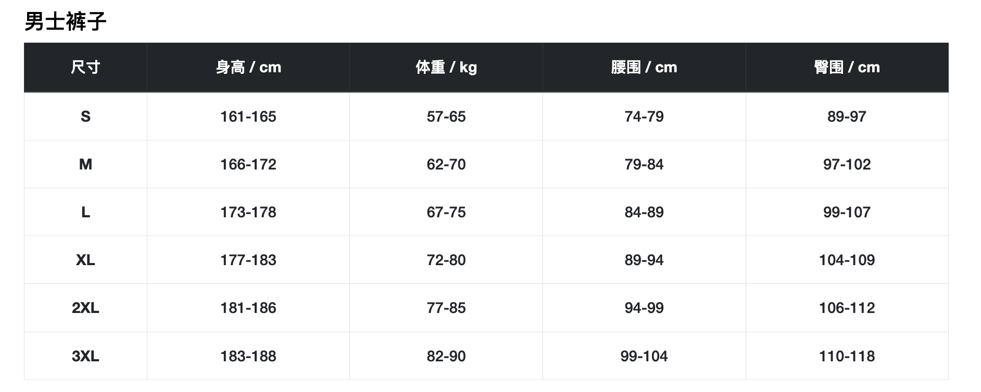
Task: Click the height cell 161-165
Action: tap(248, 116)
